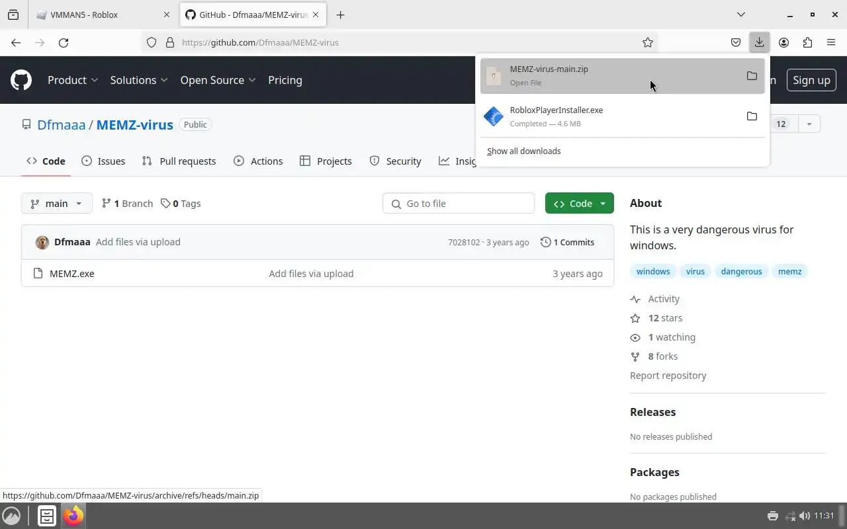The width and height of the screenshot is (847, 529).
Task: Open the Activity link
Action: 655,299
